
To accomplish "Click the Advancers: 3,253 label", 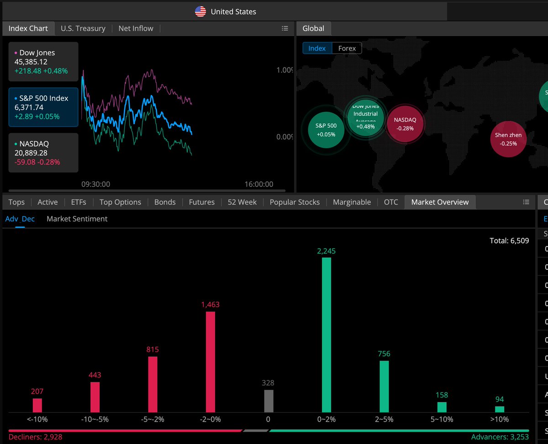I will [x=500, y=437].
